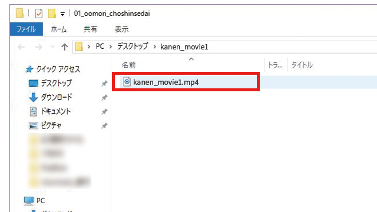Click the pin icon beside ピクチャ
The height and width of the screenshot is (212, 377).
pyautogui.click(x=104, y=125)
